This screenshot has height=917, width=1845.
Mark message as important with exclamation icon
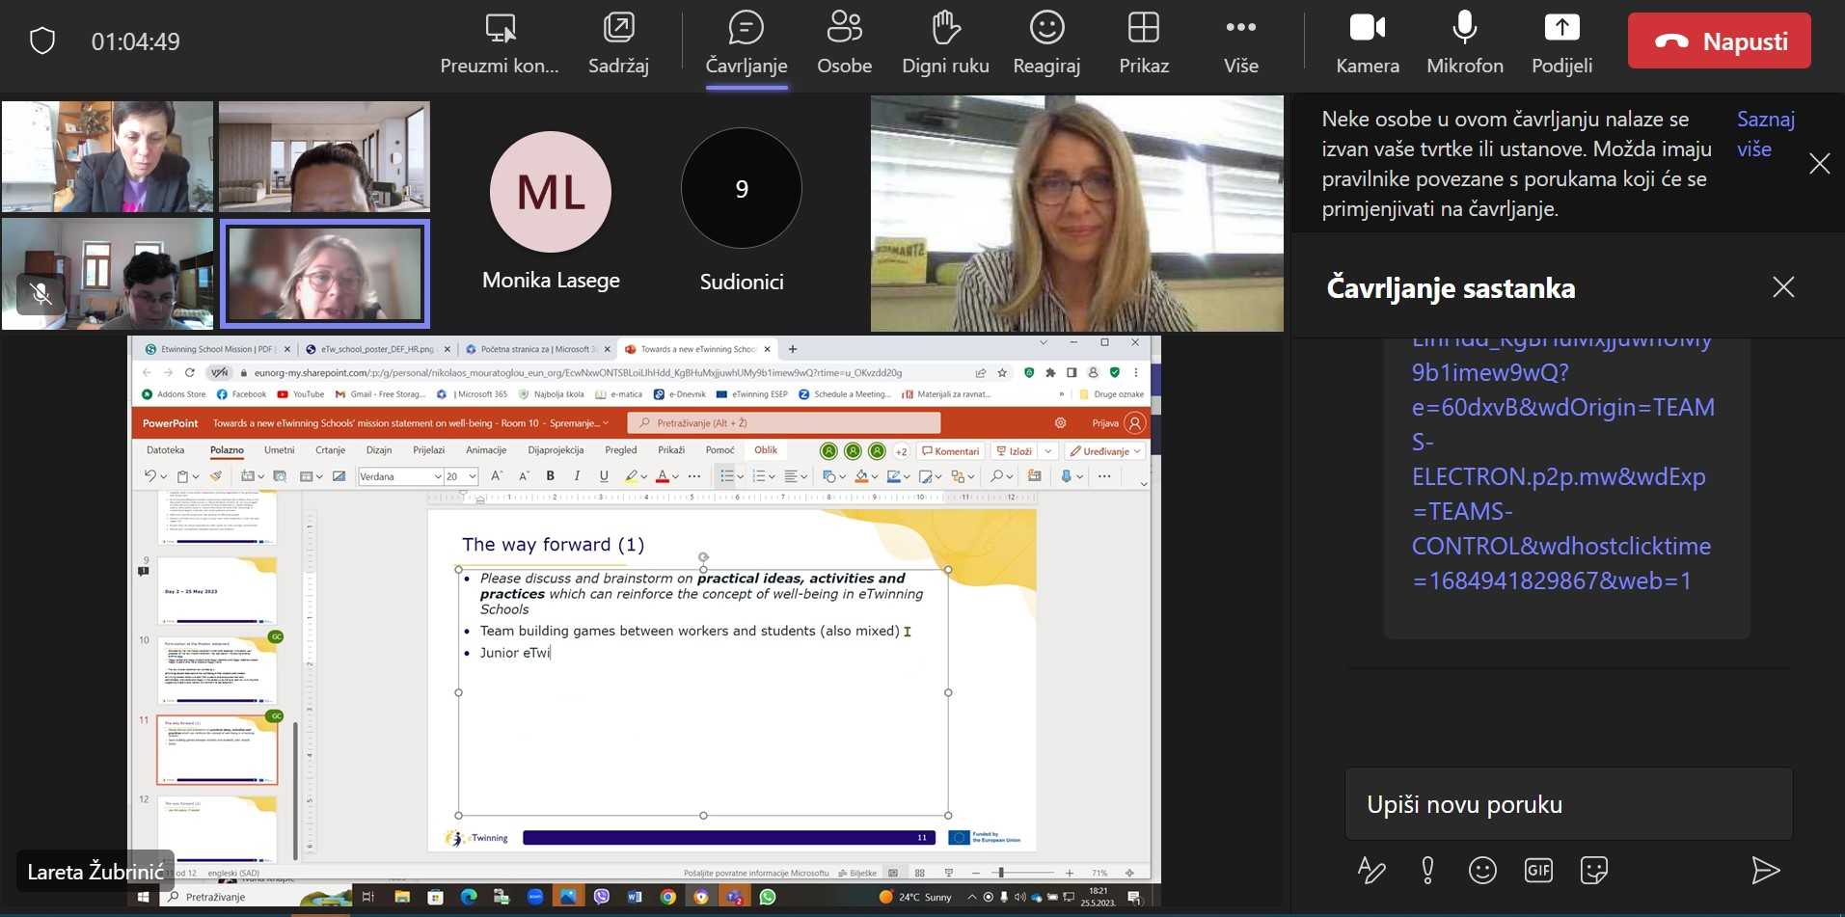tap(1427, 870)
